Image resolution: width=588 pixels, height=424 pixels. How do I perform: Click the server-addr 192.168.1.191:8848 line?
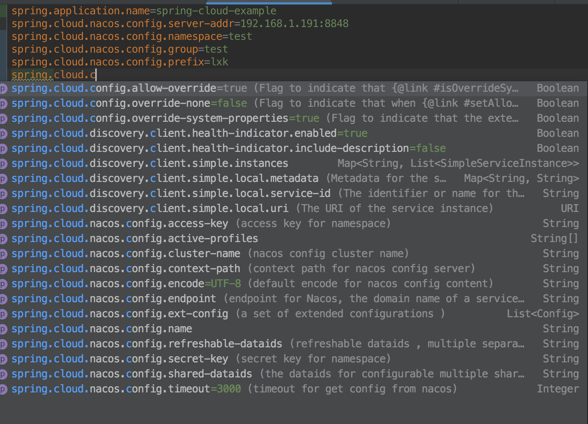pyautogui.click(x=180, y=24)
